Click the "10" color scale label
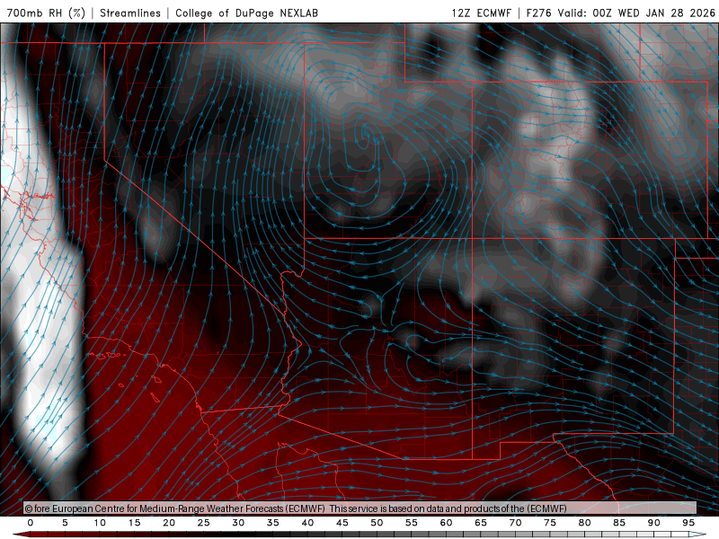Image resolution: width=719 pixels, height=539 pixels. pos(100,523)
